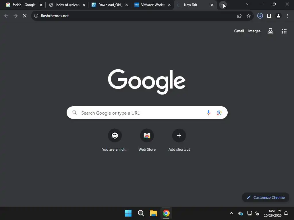294x220 pixels.
Task: Open File Explorer from taskbar
Action: pos(154,213)
